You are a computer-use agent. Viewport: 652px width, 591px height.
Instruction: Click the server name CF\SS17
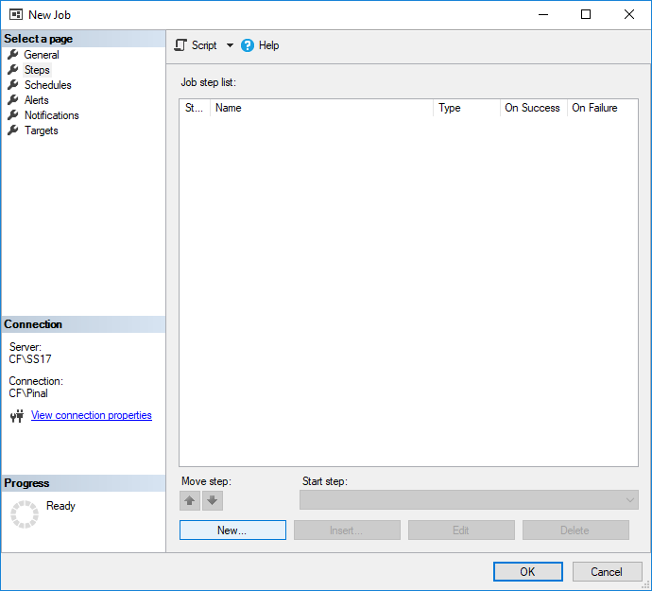pos(30,358)
